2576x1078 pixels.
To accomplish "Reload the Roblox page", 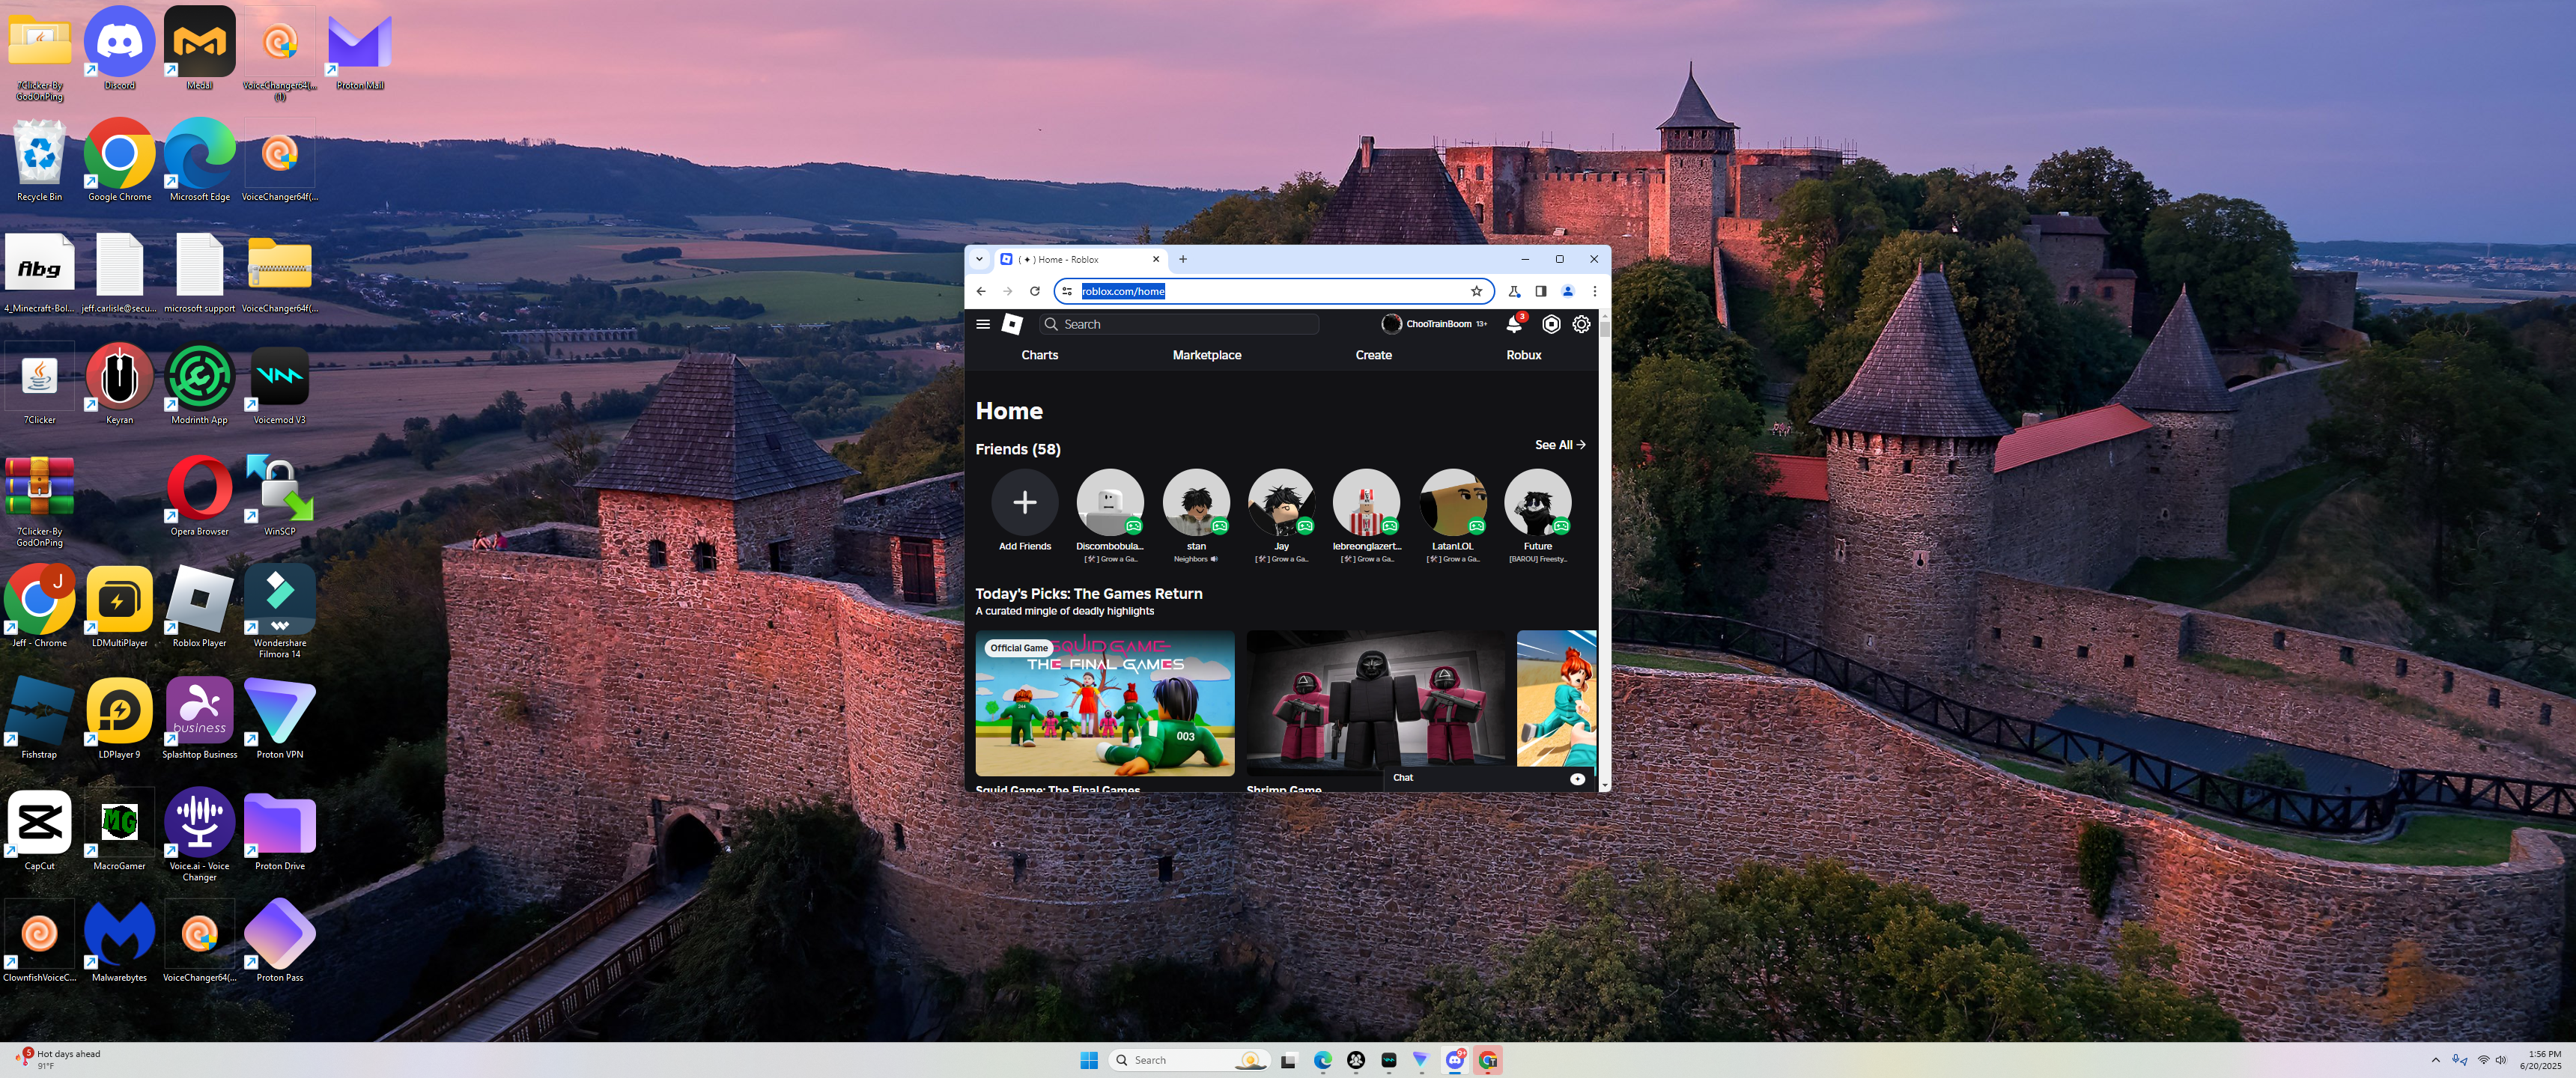I will click(x=1035, y=291).
